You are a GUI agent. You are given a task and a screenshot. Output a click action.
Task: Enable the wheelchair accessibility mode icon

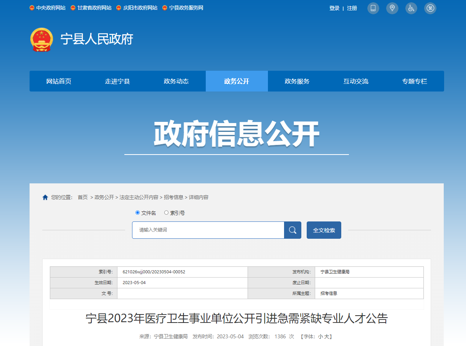pyautogui.click(x=411, y=8)
